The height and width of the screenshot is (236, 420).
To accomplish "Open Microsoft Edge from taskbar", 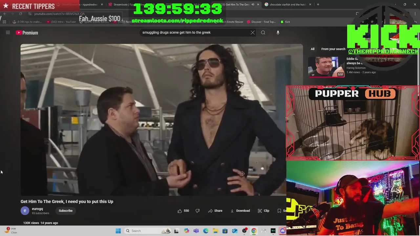I will point(206,231).
